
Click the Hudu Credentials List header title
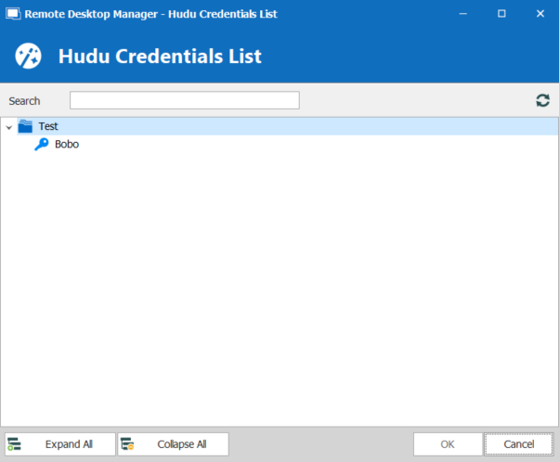tap(160, 57)
